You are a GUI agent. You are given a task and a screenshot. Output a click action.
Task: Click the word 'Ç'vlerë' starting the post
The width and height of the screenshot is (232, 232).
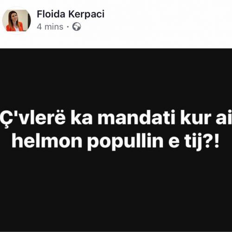pyautogui.click(x=33, y=118)
